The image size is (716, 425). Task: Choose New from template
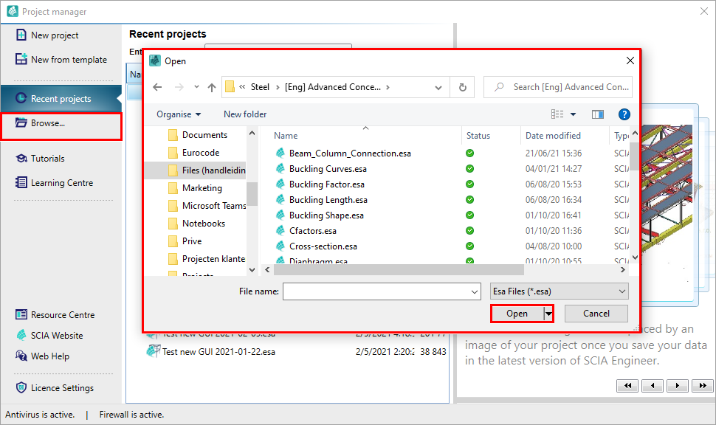point(68,60)
